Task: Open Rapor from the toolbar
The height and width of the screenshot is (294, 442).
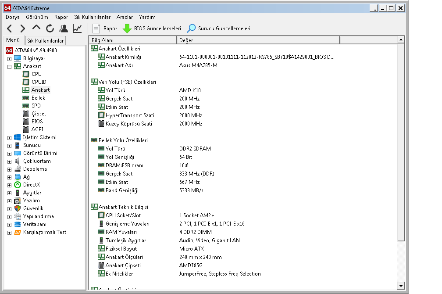Action: pos(105,29)
